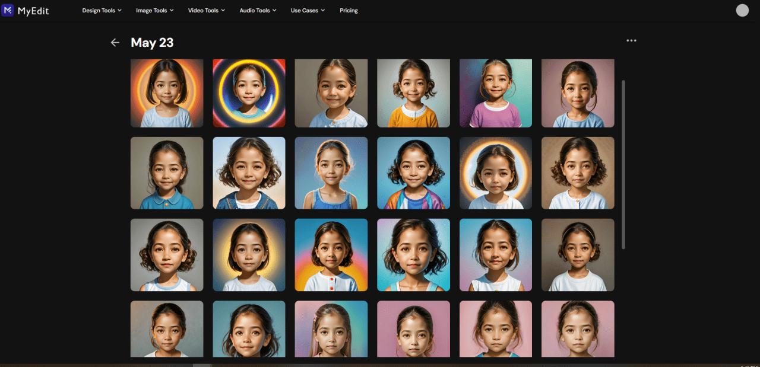This screenshot has height=367, width=760.
Task: Expand the Video Tools dropdown
Action: (206, 10)
